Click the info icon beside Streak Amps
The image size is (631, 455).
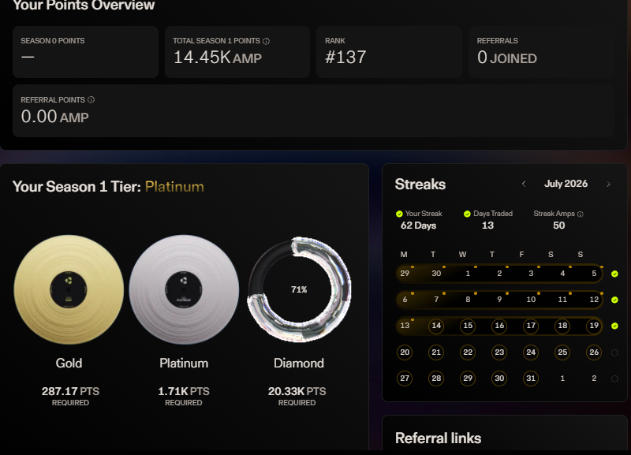581,214
